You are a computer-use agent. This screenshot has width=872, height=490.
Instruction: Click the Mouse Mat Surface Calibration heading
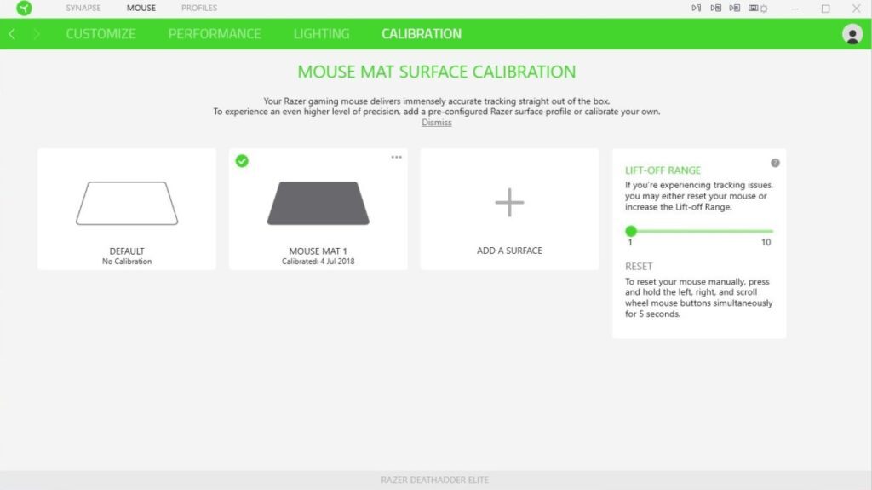pyautogui.click(x=437, y=72)
